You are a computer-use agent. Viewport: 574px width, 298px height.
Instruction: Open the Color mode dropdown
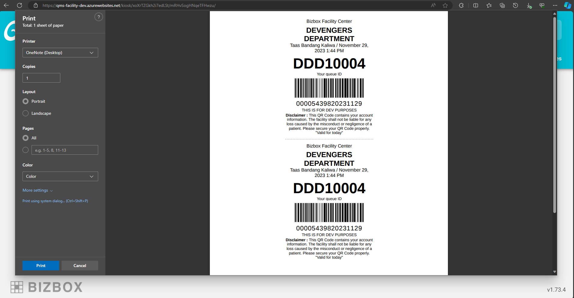click(60, 176)
